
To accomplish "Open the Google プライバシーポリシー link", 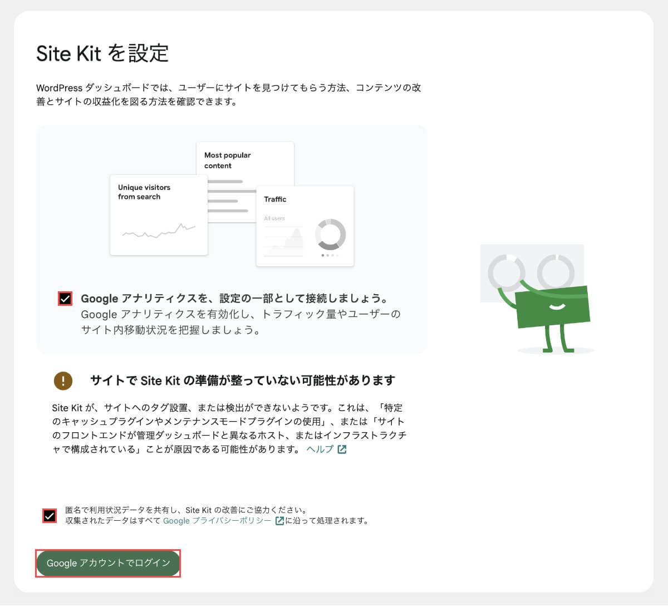I will pyautogui.click(x=217, y=521).
